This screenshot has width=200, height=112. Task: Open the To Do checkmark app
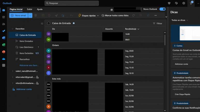(4, 31)
